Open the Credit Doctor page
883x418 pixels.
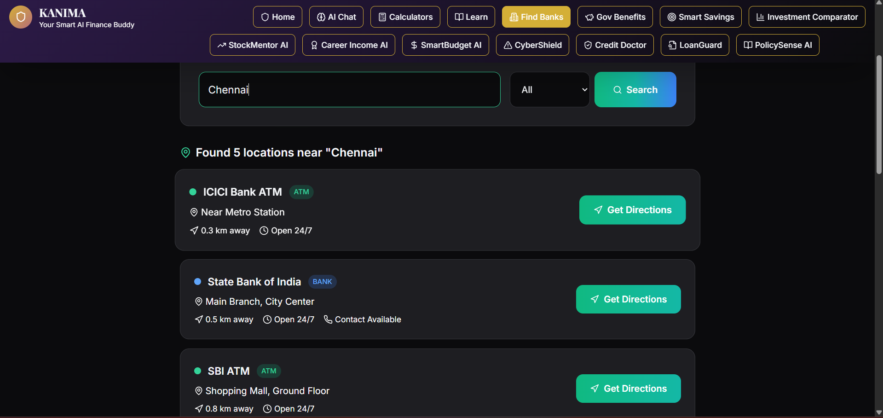click(x=615, y=45)
